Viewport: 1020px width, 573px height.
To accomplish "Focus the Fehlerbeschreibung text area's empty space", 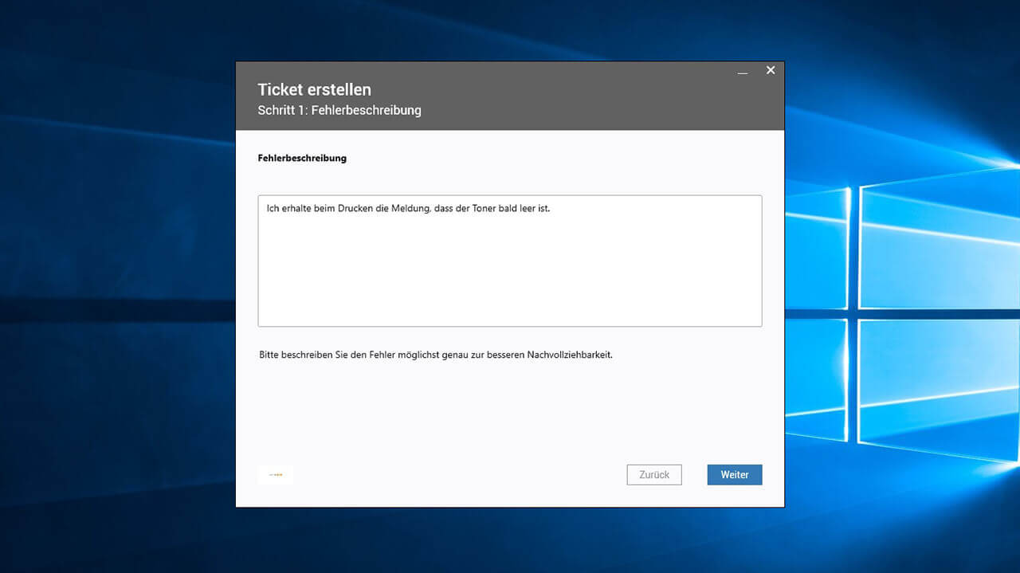I will [510, 279].
